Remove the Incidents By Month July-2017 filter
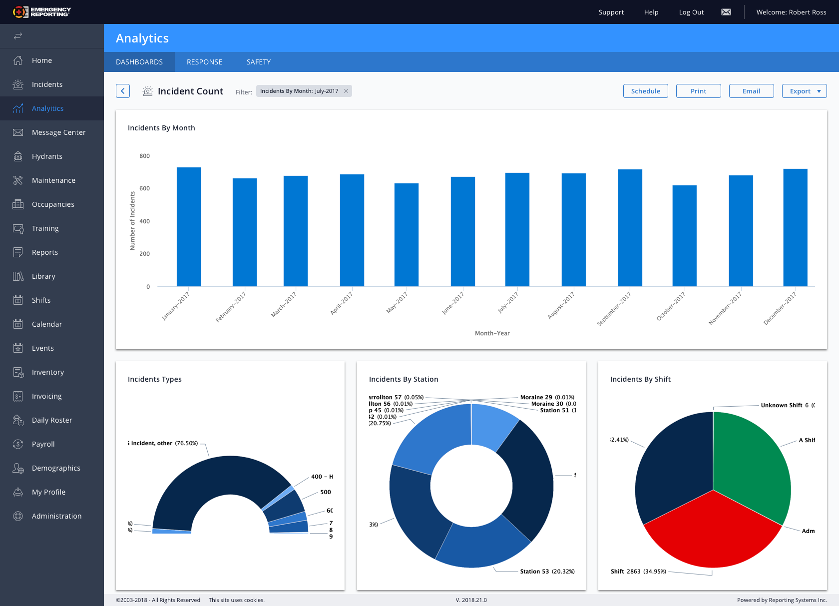 [346, 91]
